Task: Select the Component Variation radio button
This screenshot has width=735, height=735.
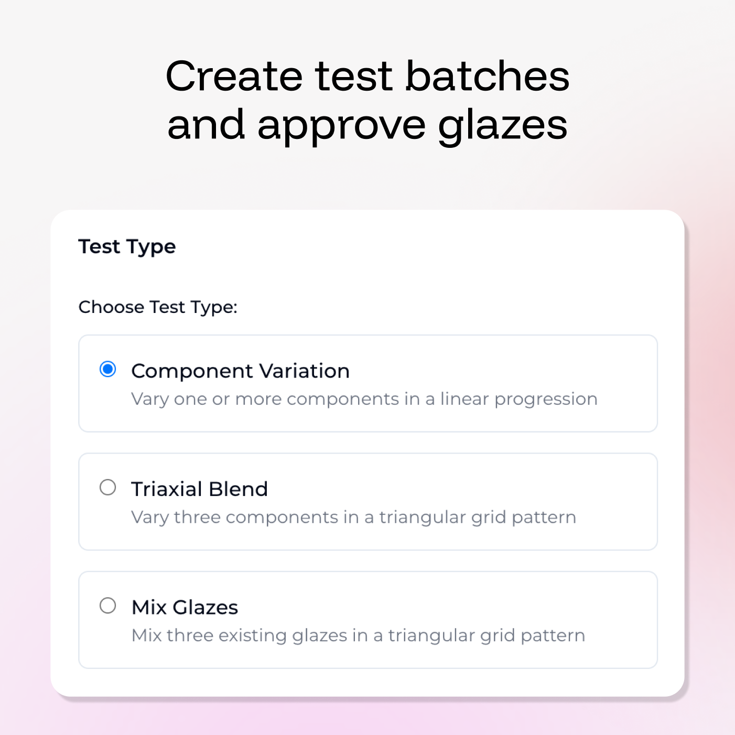Action: (x=108, y=370)
